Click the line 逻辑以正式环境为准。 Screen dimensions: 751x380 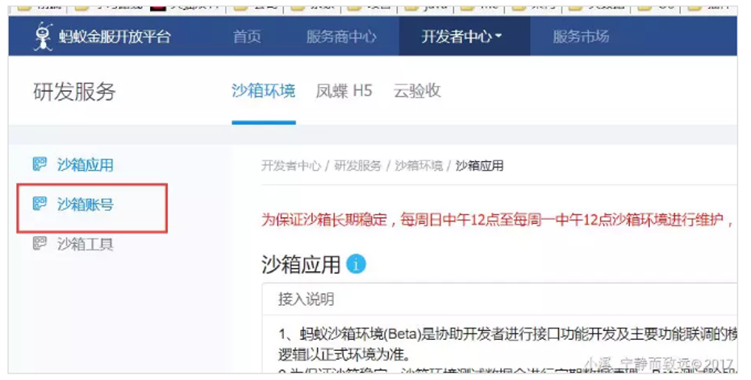[344, 354]
